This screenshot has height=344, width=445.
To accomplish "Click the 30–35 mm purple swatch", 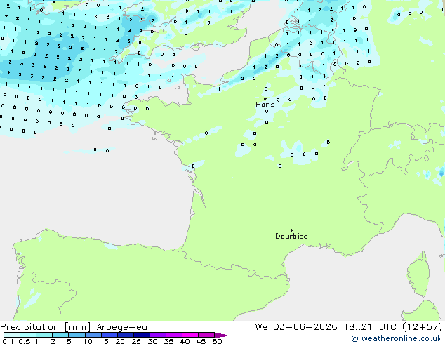I will tap(158, 335).
